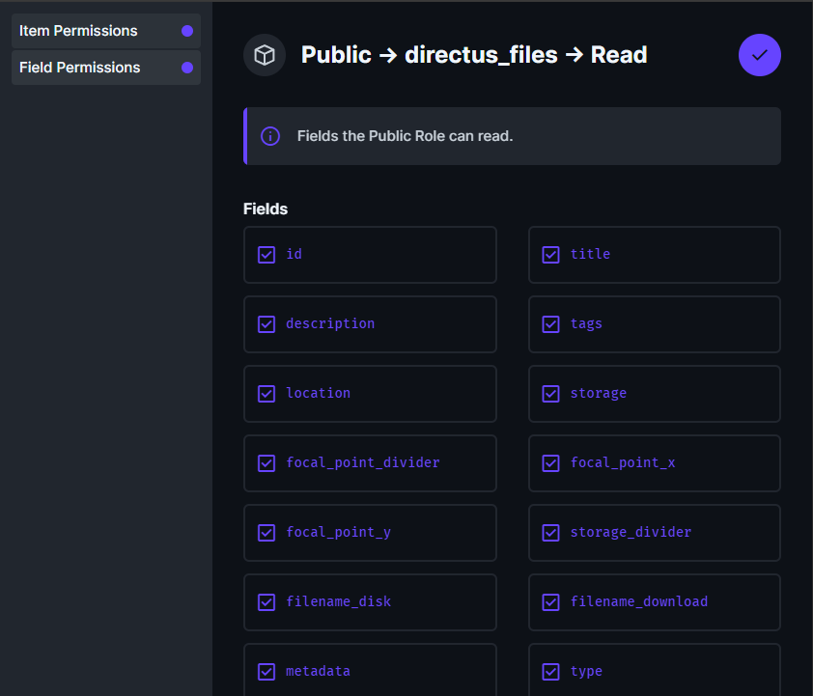This screenshot has width=813, height=696.
Task: Click the purple dot next to Field Permissions
Action: click(x=189, y=67)
